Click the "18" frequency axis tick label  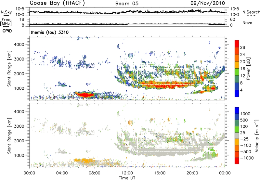click(21, 19)
